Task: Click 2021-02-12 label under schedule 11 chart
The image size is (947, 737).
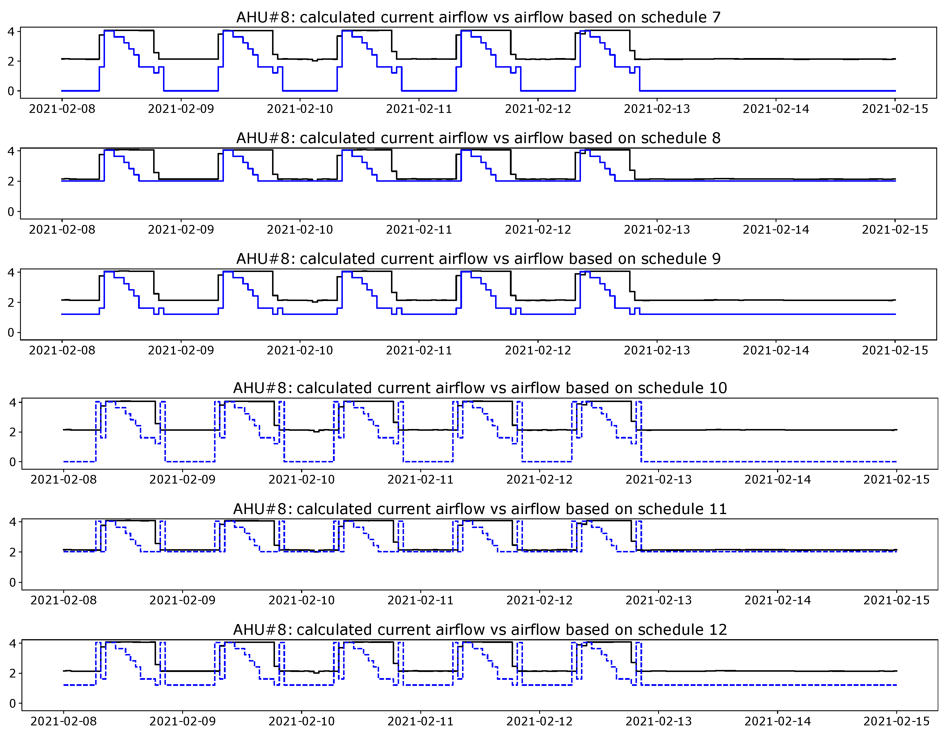Action: (539, 600)
